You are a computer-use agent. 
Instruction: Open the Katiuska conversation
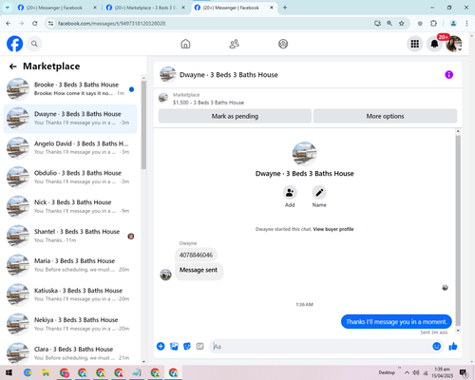point(70,294)
